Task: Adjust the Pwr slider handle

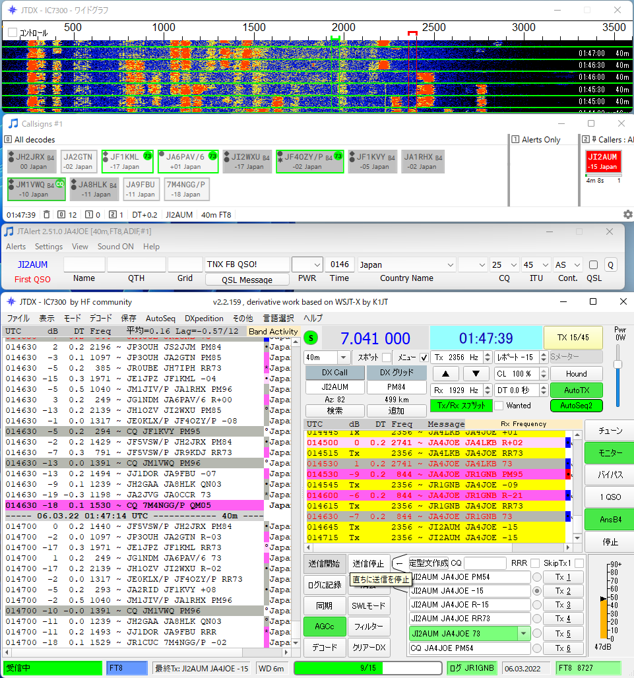Action: [618, 364]
